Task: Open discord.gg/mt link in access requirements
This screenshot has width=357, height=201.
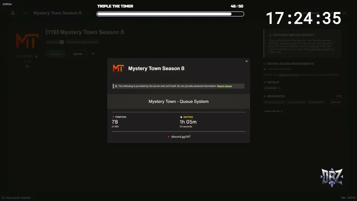Action: [288, 75]
